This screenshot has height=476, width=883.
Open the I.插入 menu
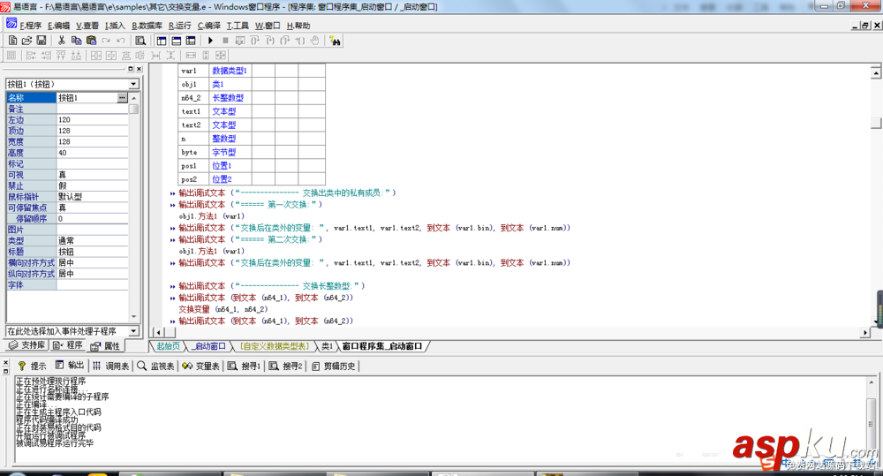[115, 26]
